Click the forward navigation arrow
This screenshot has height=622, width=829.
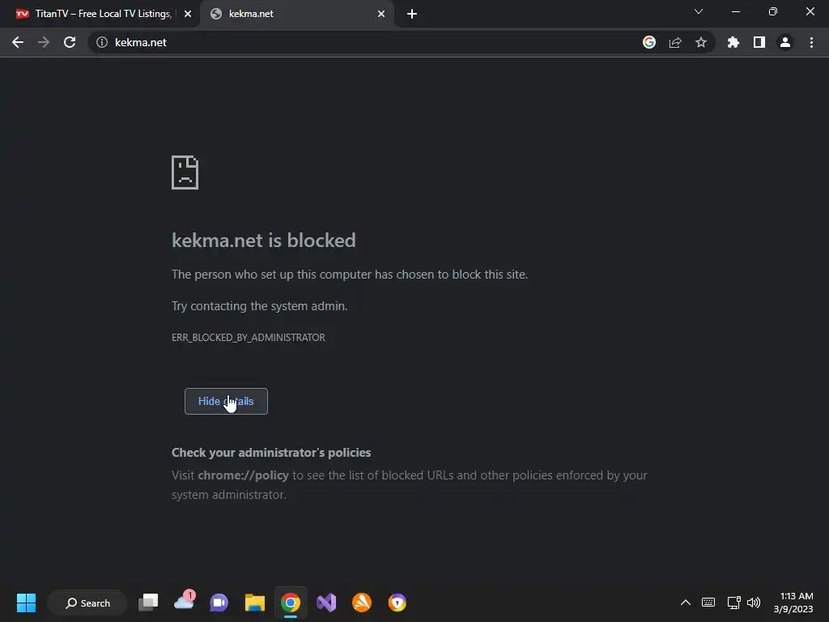tap(44, 42)
